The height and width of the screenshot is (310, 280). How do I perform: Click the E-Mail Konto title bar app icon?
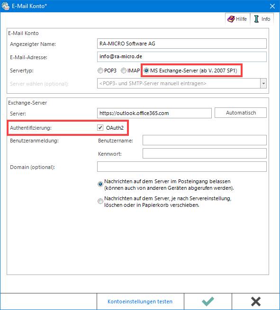coord(6,6)
